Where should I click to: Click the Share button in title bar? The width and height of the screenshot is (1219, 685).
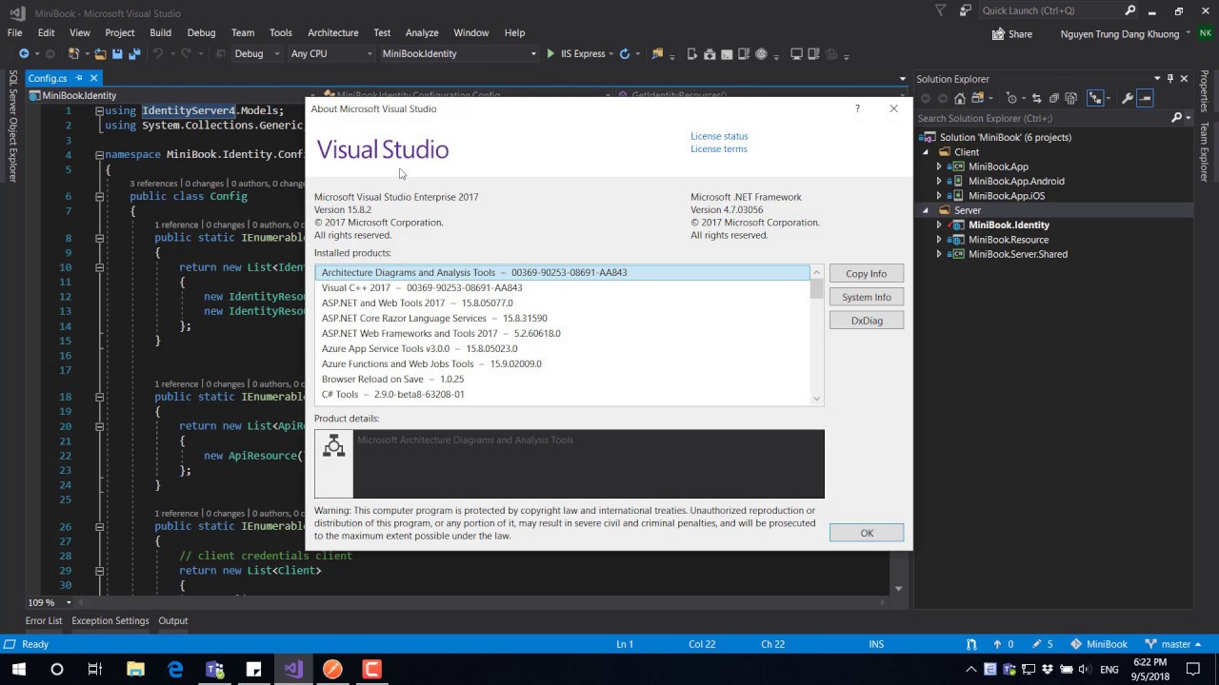[1011, 34]
